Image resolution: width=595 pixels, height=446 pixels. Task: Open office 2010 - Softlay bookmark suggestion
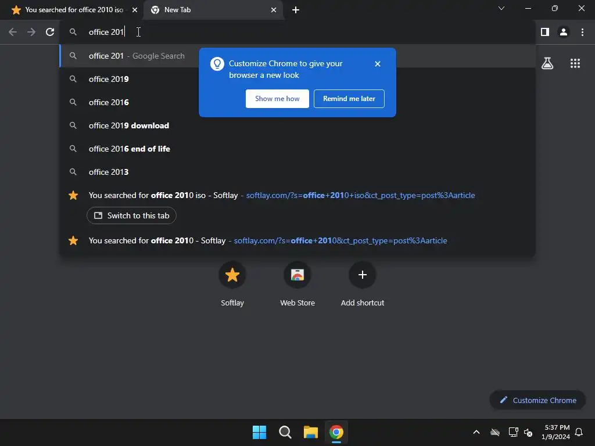(297, 240)
